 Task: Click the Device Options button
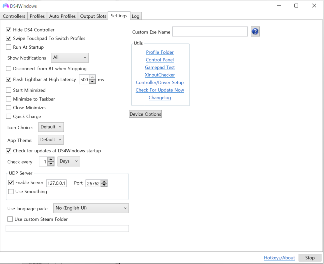[145, 114]
